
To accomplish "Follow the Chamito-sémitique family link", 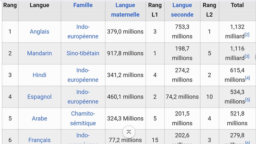I will 83,118.
